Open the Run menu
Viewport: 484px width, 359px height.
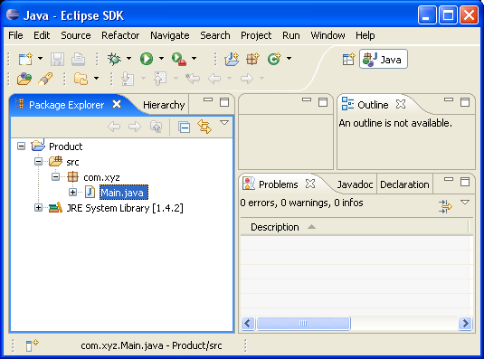click(x=291, y=35)
